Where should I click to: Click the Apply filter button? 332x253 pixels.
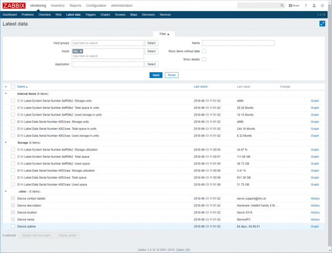coord(156,75)
